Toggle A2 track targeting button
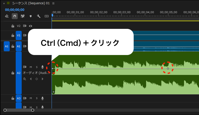This screenshot has width=199, height=115. (19, 73)
